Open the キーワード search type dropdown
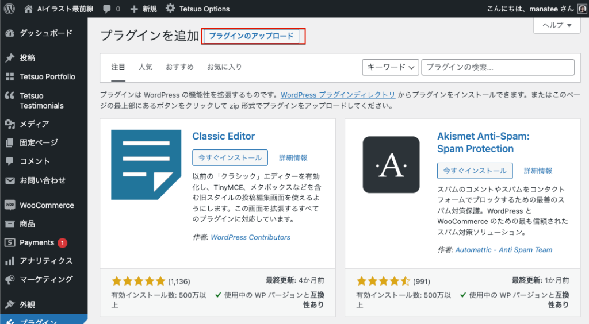The height and width of the screenshot is (324, 589). pyautogui.click(x=390, y=67)
